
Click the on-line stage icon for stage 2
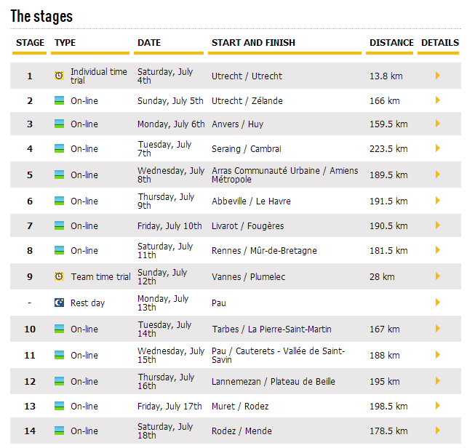click(x=59, y=100)
